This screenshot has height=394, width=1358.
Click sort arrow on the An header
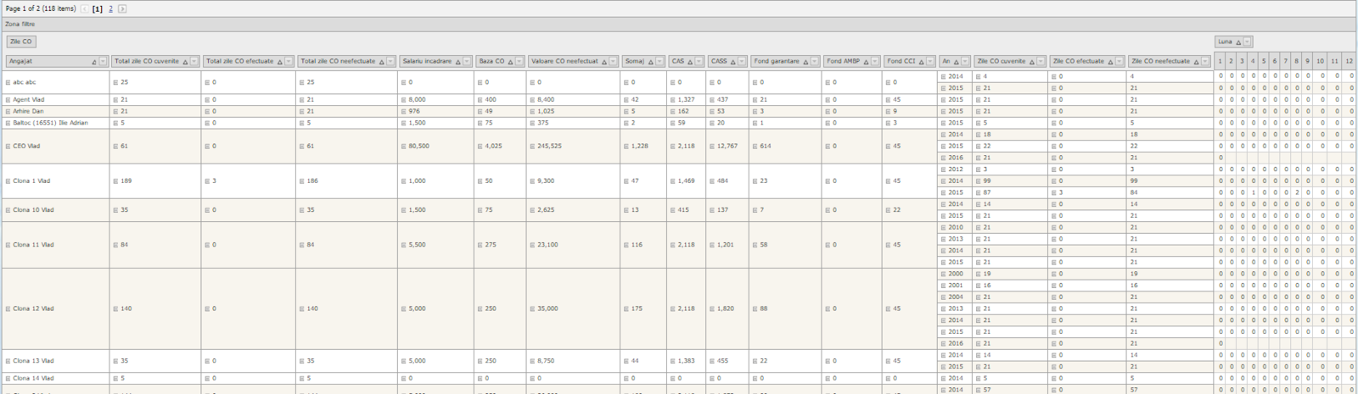(x=956, y=62)
